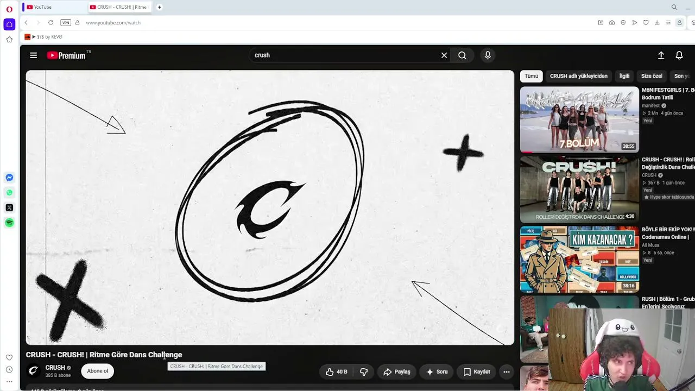Screen dimensions: 695x391
Task: Clear the YouTube search text
Action: coord(444,55)
